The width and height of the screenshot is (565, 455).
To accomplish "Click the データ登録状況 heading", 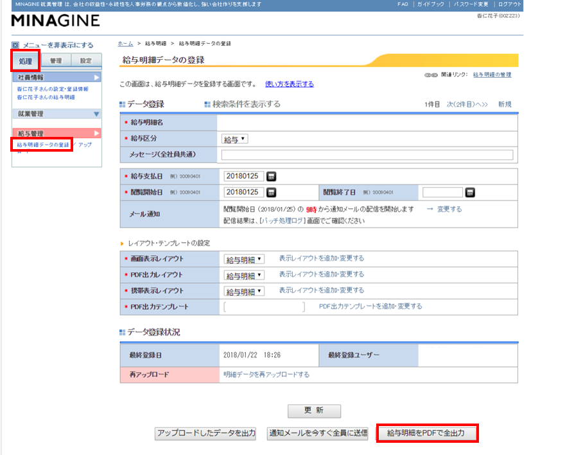I will [153, 332].
